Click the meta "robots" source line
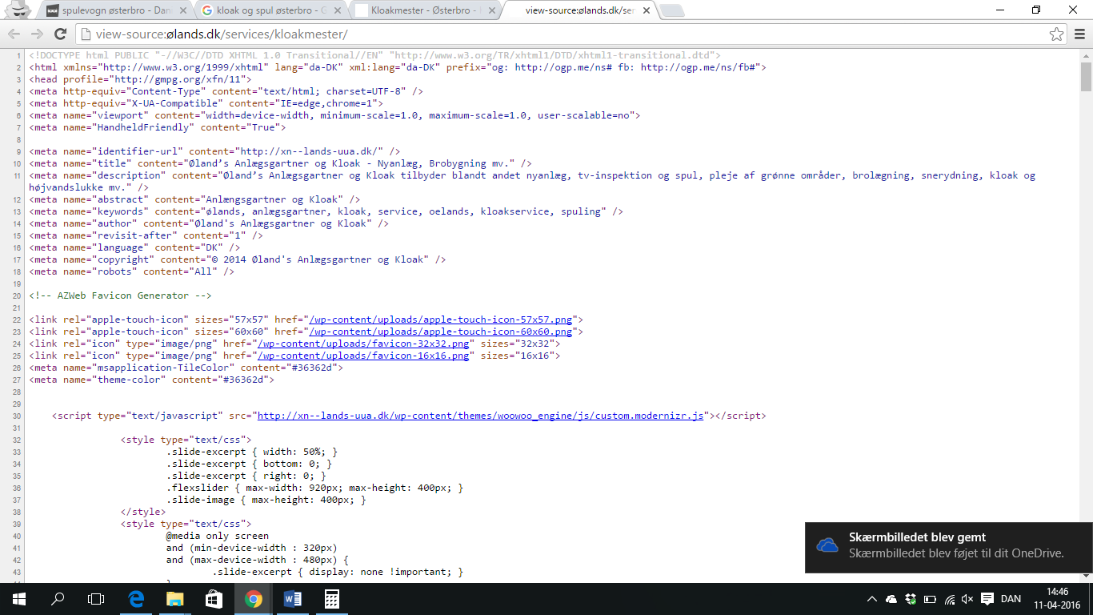This screenshot has width=1093, height=615. tap(131, 271)
